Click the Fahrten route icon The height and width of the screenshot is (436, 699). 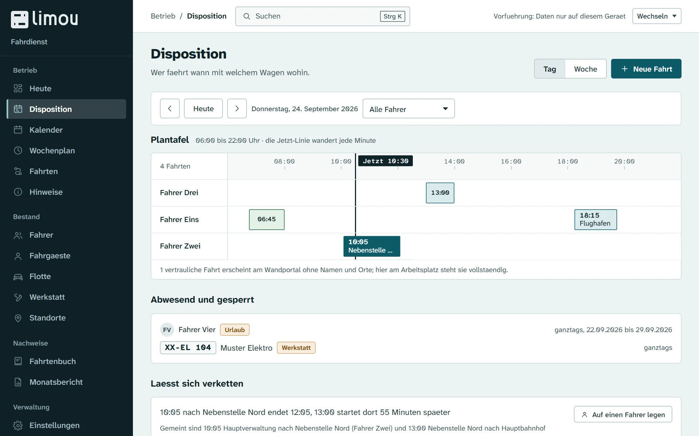(18, 171)
